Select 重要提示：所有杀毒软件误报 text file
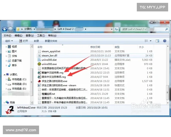This screenshot has width=171, height=137. 64,102
